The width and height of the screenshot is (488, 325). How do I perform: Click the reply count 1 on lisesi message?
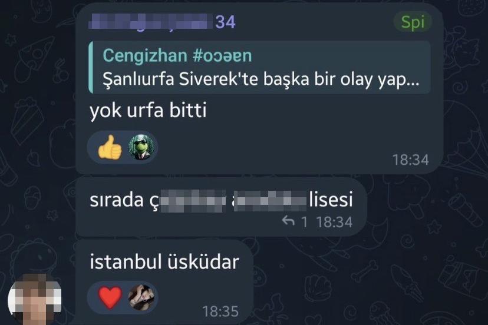tap(304, 223)
